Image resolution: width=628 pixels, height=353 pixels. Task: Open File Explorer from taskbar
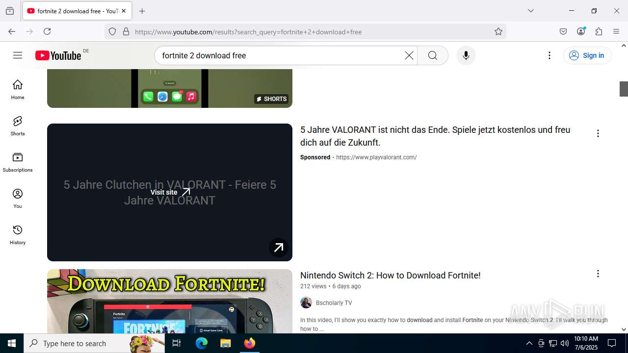(225, 343)
